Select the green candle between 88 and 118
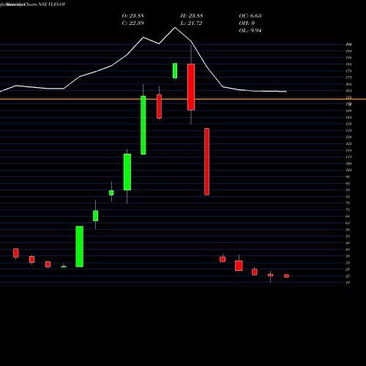366x366 pixels. (127, 172)
